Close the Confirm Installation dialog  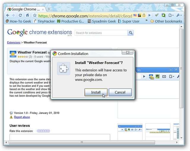pos(127,53)
